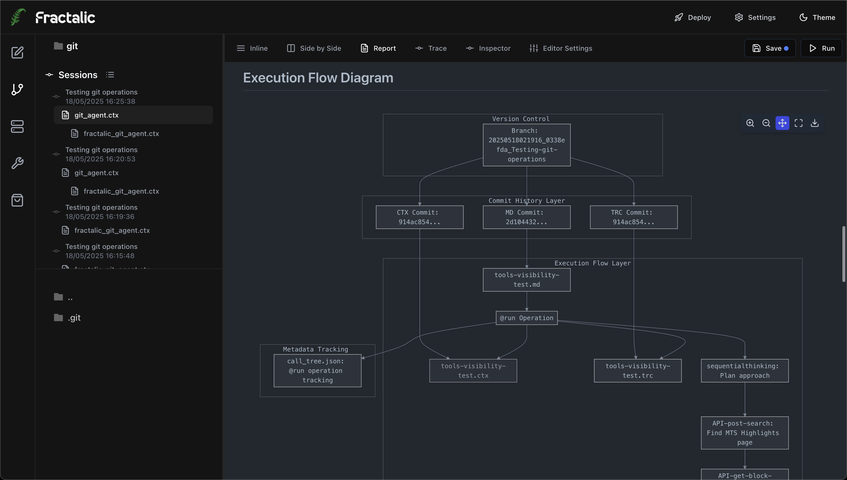847x480 pixels.
Task: Open Editor Settings tab
Action: tap(561, 48)
